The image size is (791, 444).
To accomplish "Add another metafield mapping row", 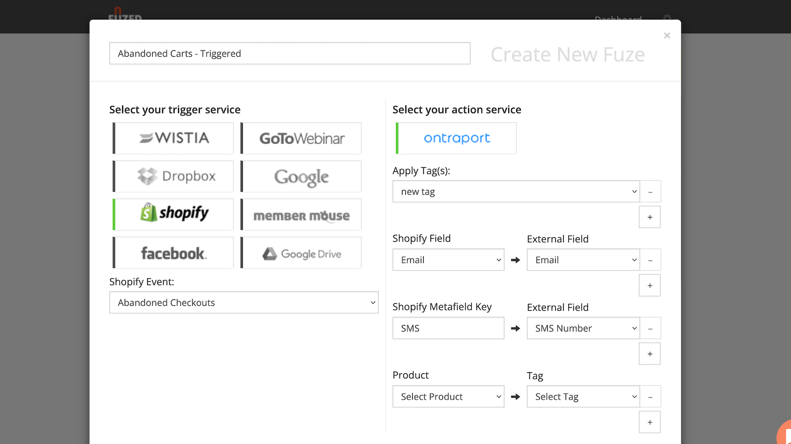I will pos(650,354).
